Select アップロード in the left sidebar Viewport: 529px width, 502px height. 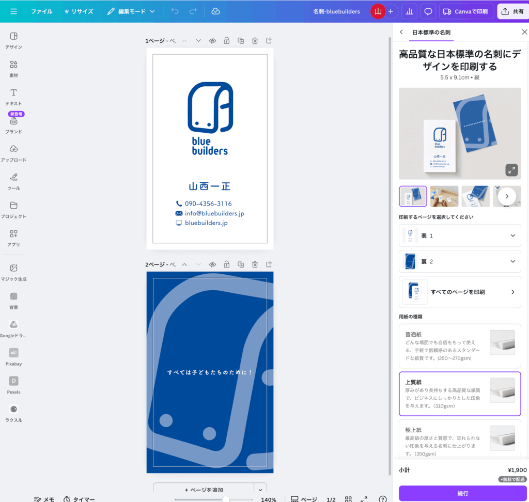[13, 152]
